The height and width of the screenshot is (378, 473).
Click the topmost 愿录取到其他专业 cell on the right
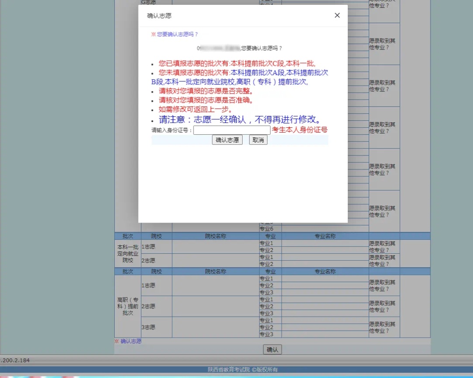pyautogui.click(x=384, y=4)
